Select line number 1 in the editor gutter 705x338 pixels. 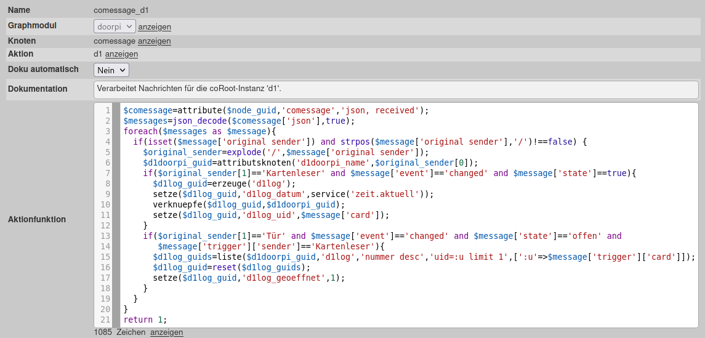click(107, 110)
